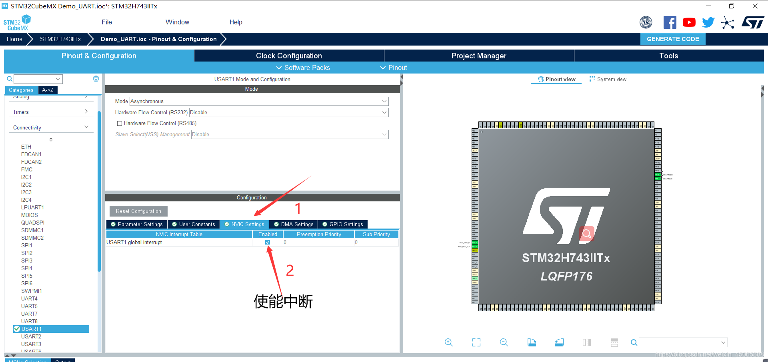Go to Home breadcrumb
The width and height of the screenshot is (768, 362).
pos(14,39)
